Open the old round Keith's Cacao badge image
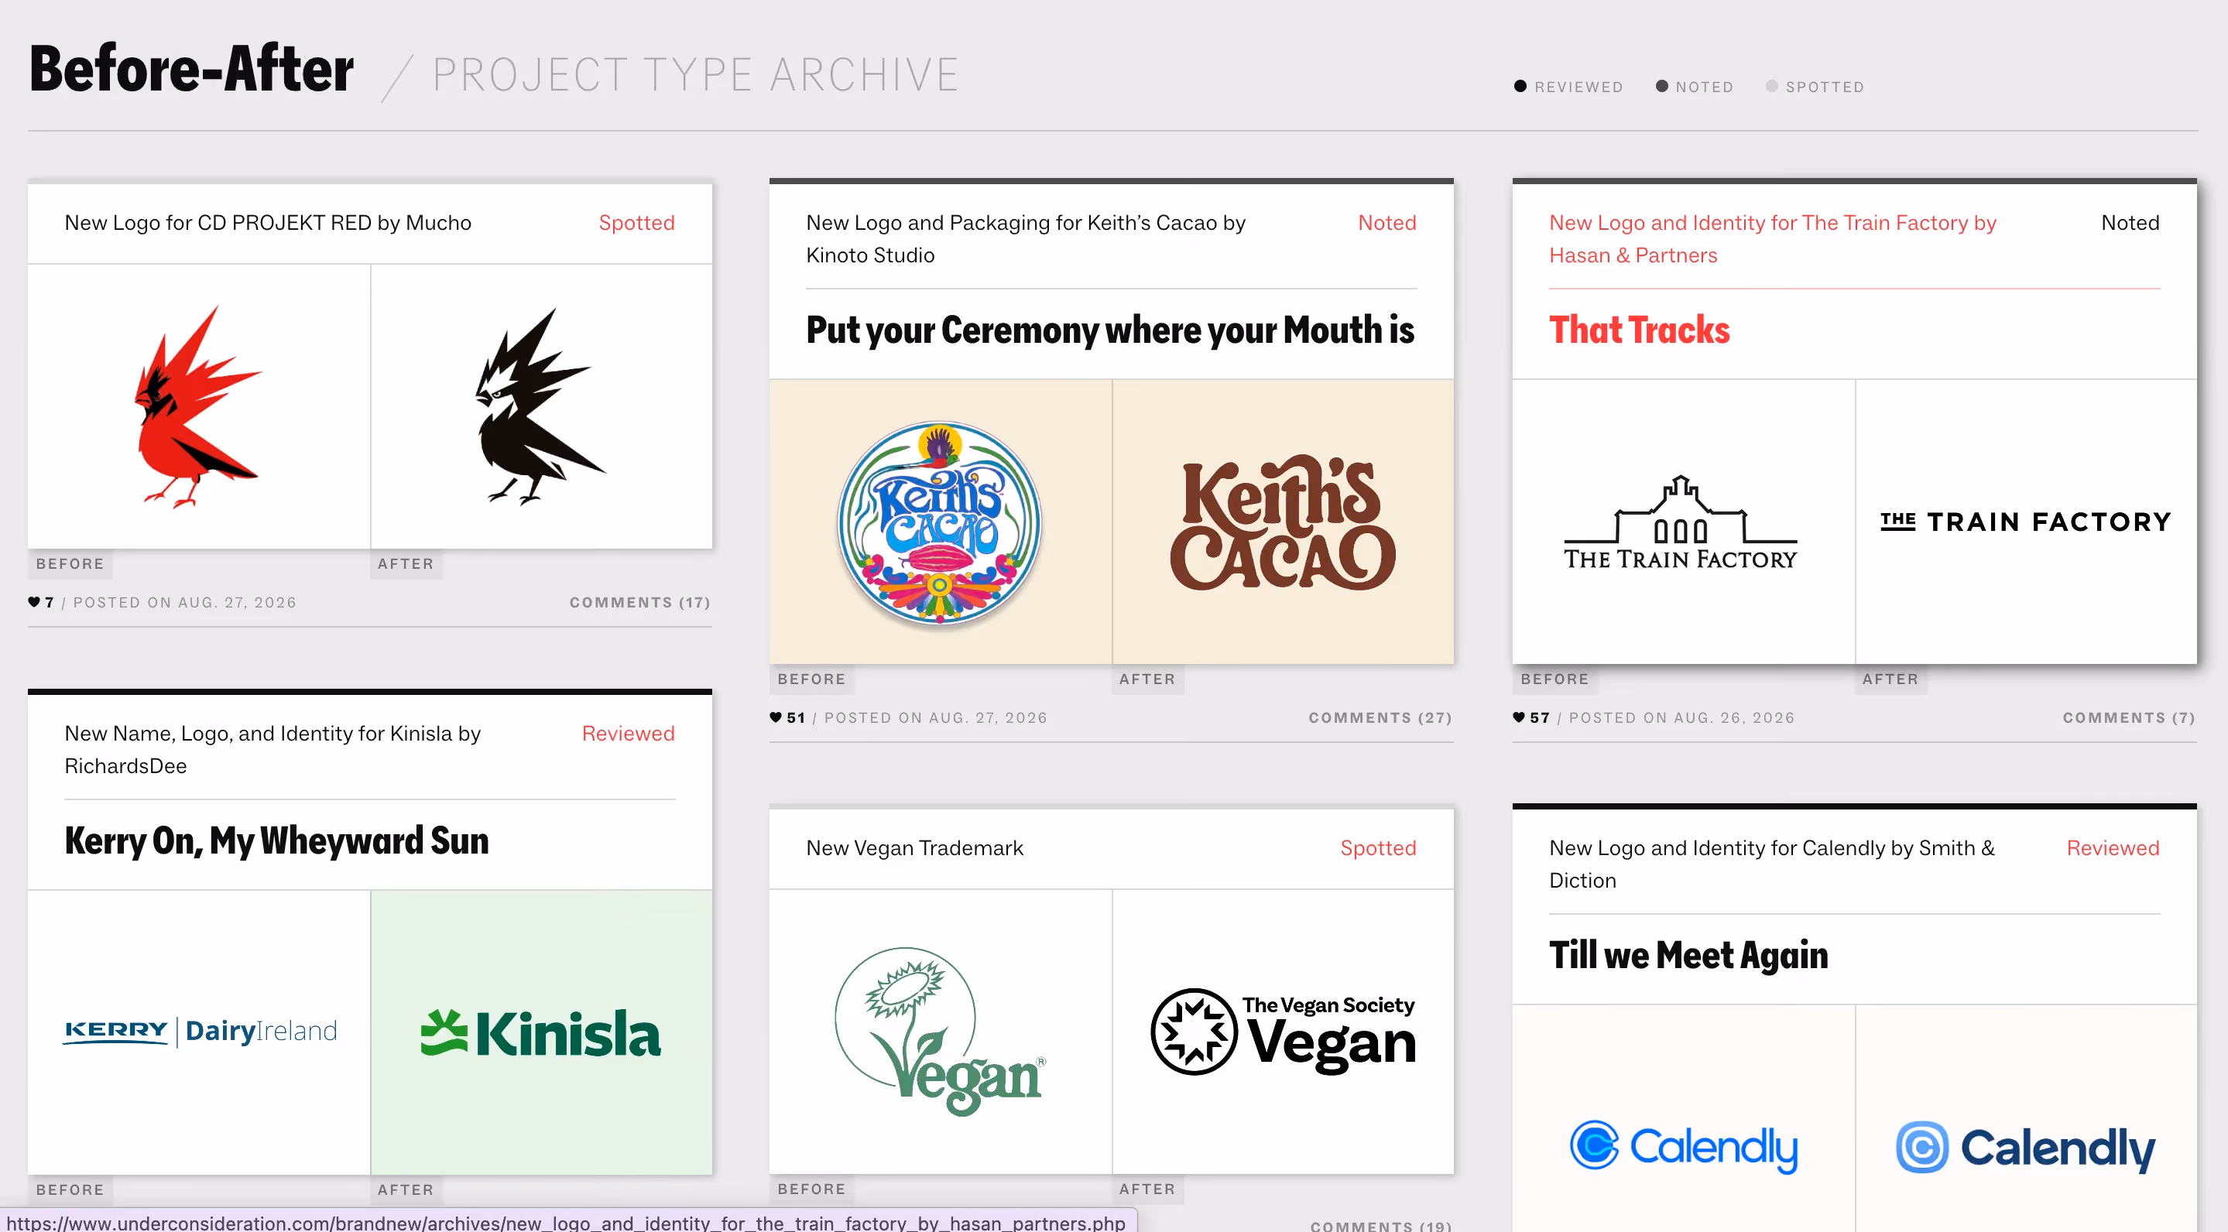 [x=940, y=522]
